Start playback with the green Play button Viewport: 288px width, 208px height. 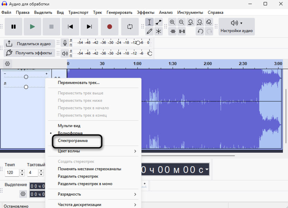point(33,27)
